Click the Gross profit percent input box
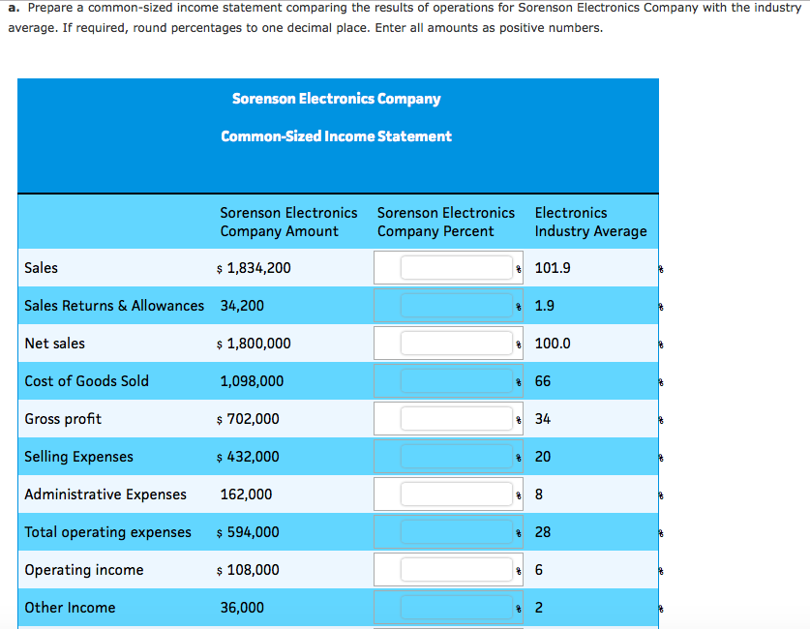This screenshot has width=810, height=629. [x=455, y=418]
